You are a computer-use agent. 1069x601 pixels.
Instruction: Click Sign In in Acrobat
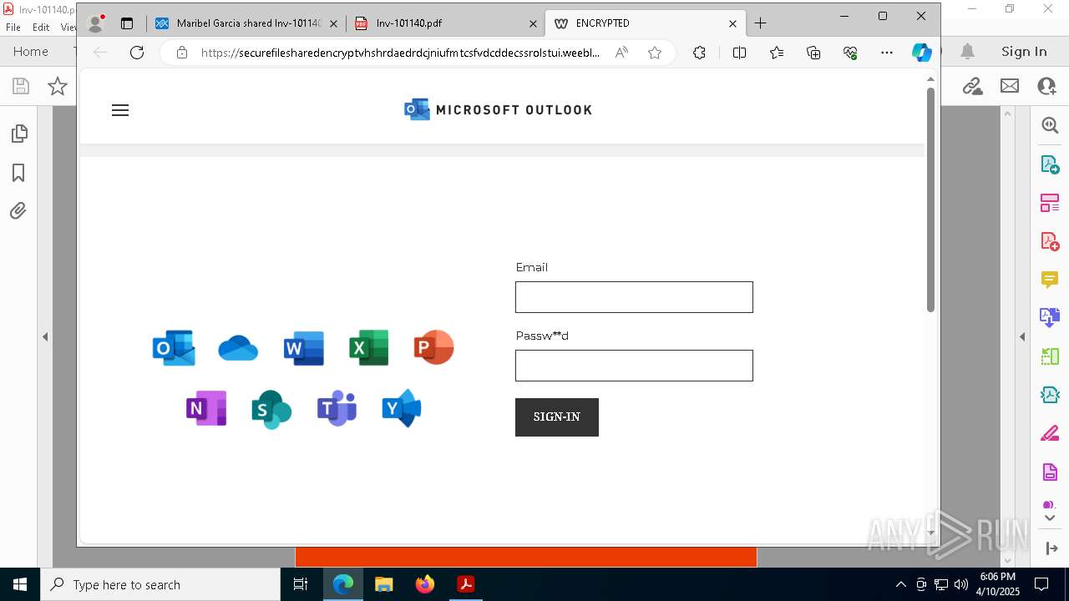(1024, 52)
